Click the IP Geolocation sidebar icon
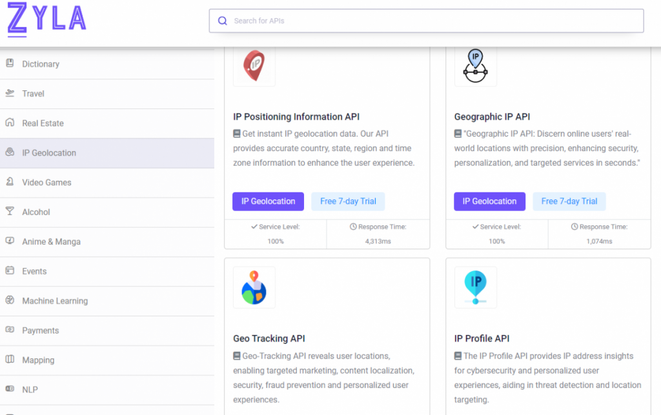661x415 pixels. pos(10,152)
